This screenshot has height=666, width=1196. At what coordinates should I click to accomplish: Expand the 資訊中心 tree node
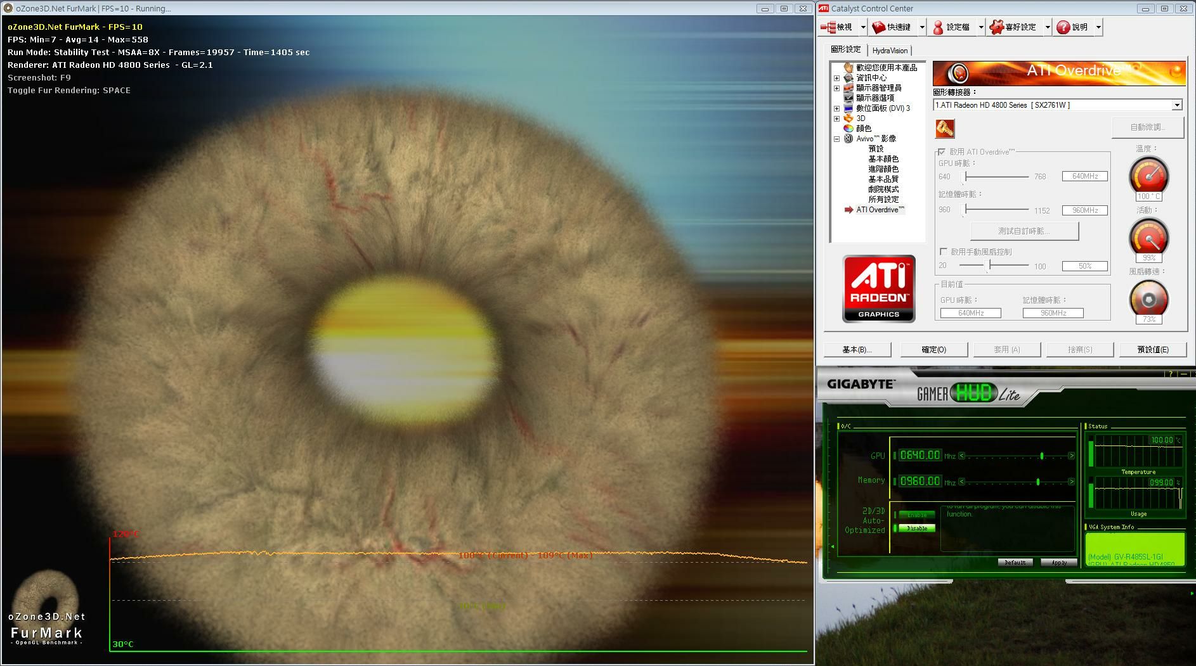coord(836,78)
